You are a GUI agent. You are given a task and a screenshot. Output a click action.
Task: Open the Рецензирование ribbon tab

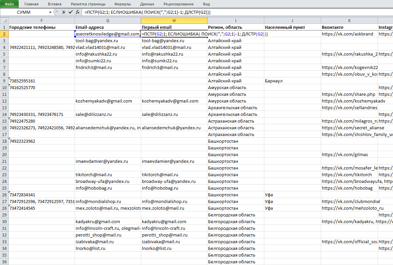(179, 4)
